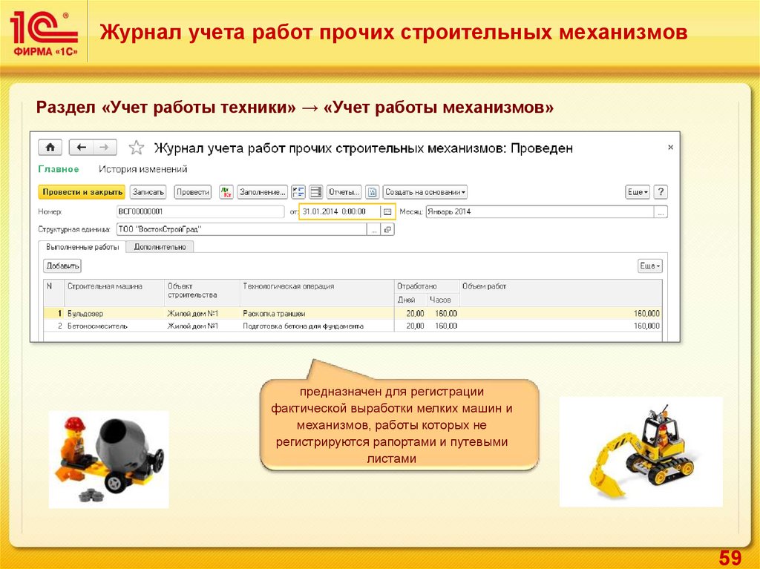Viewport: 760px width, 569px height.
Task: Expand the Создать на основании dropdown
Action: [425, 192]
